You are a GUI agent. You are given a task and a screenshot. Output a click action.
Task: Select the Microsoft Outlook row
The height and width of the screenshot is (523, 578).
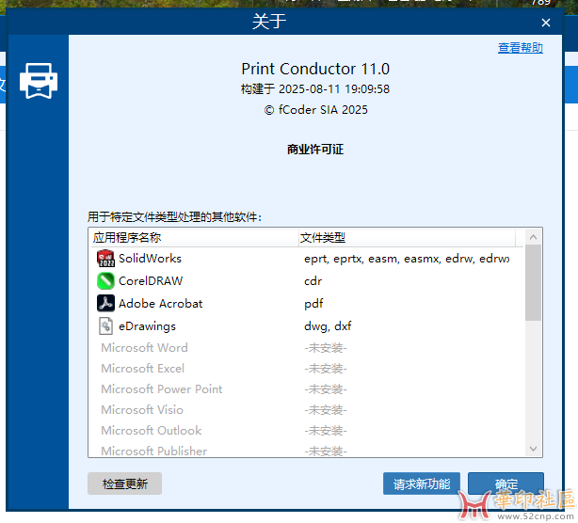click(306, 430)
